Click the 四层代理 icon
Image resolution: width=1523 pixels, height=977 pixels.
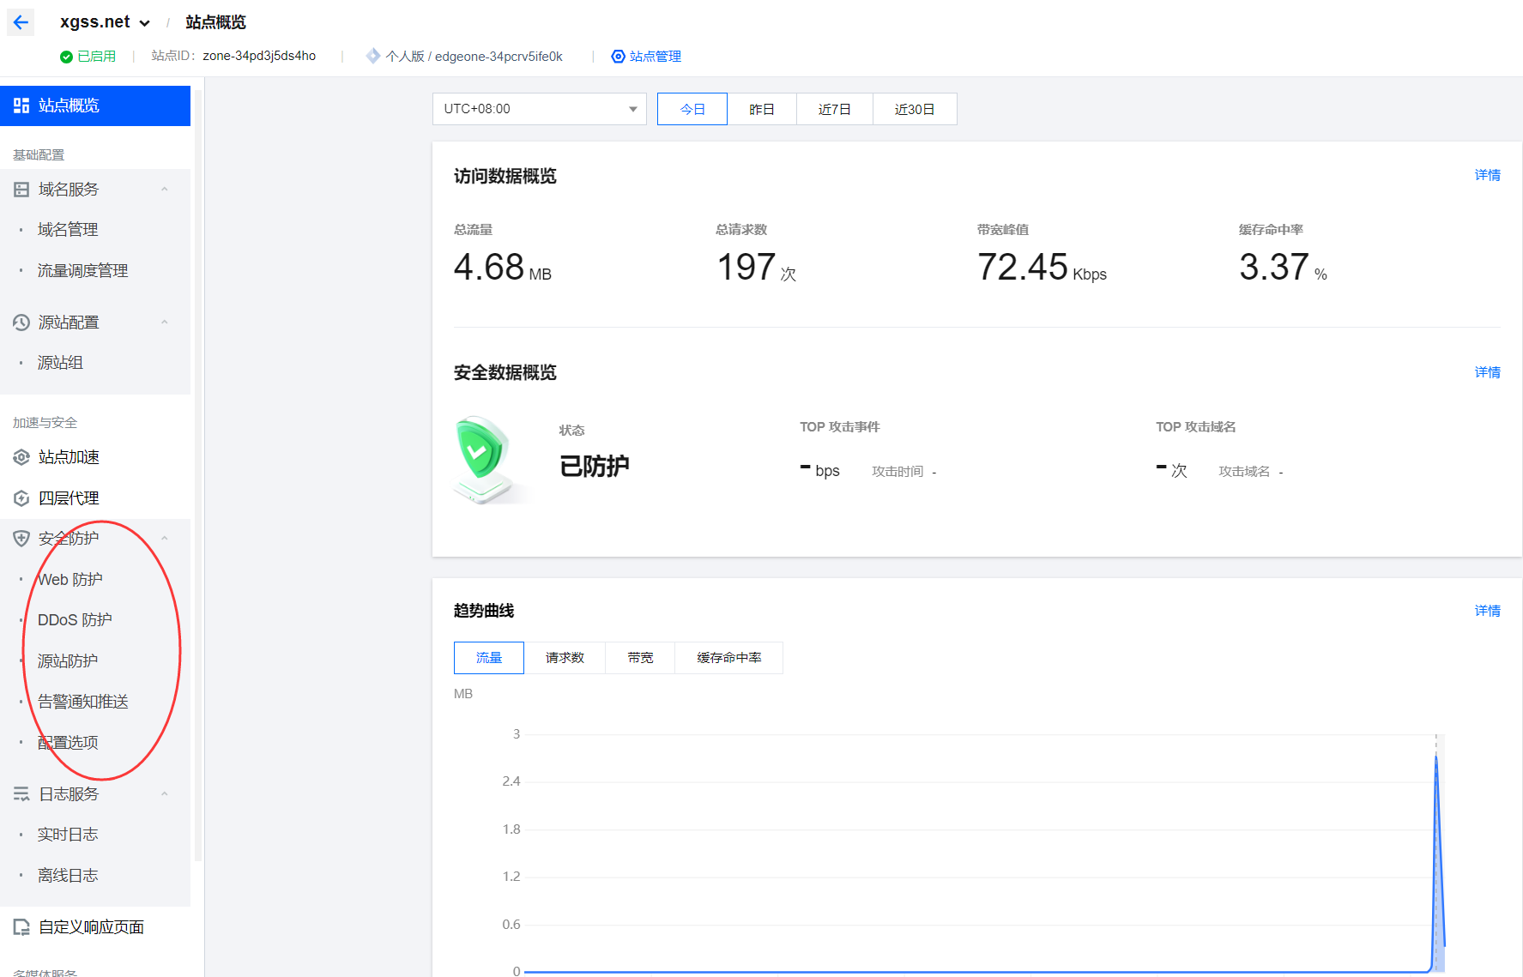[21, 498]
